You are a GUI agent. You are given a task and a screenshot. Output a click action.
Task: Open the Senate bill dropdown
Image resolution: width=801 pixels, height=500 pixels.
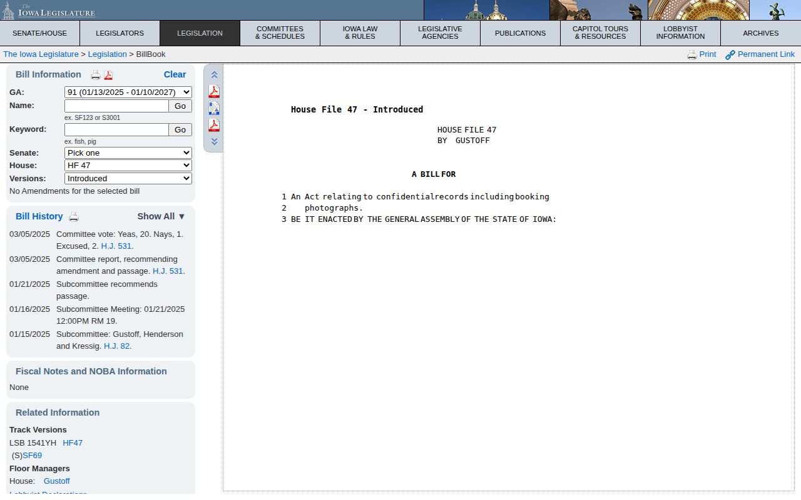(128, 153)
